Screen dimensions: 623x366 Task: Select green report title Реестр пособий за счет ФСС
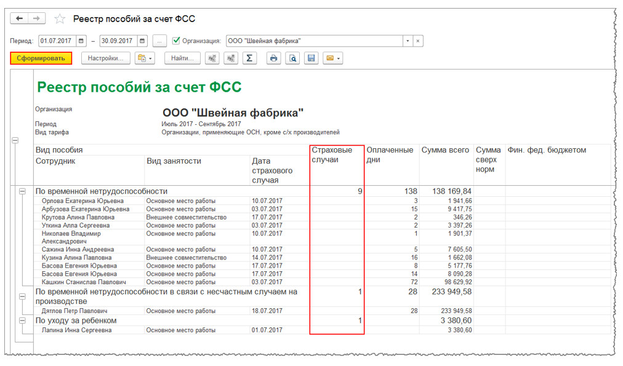click(x=139, y=87)
